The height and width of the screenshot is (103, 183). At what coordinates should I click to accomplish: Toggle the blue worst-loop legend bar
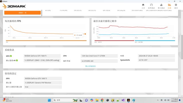click(155, 41)
